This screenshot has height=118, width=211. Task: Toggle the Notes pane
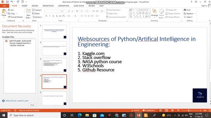(x=136, y=110)
